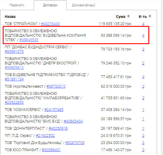Image resolution: width=163 pixels, height=155 pixels.
Task: Open company link #39805812
Action: tap(14, 68)
